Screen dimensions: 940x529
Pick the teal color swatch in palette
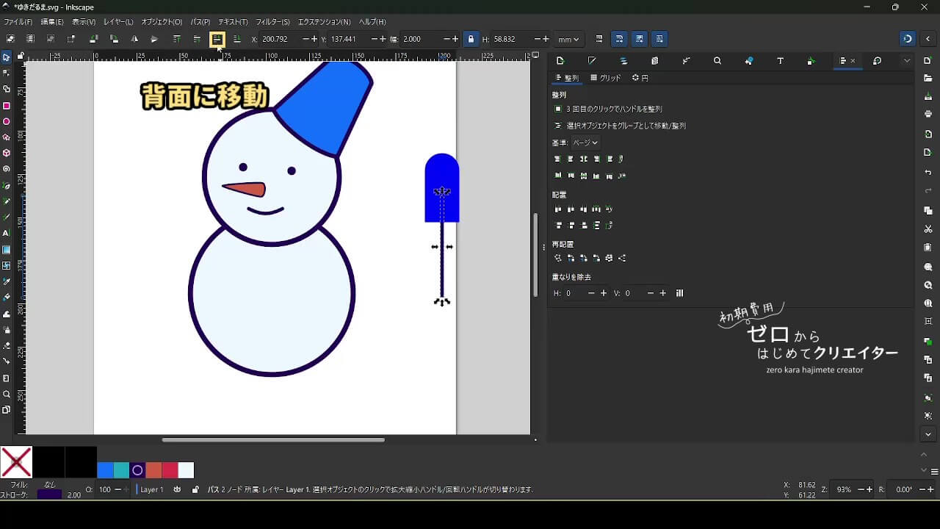click(121, 470)
